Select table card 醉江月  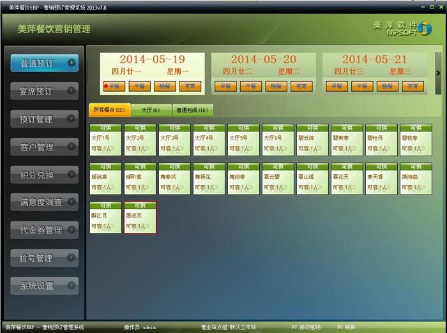pyautogui.click(x=105, y=218)
